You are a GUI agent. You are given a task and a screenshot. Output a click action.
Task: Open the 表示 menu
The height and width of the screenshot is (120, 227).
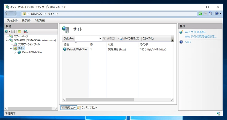26,20
